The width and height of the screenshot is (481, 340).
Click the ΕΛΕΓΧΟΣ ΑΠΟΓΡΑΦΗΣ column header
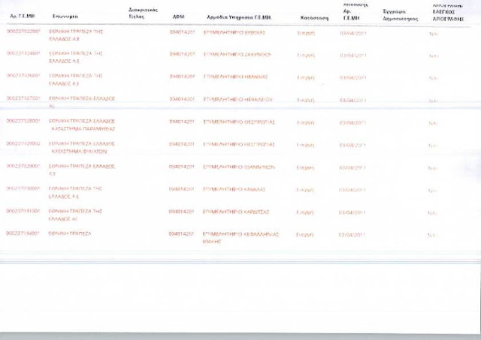448,15
